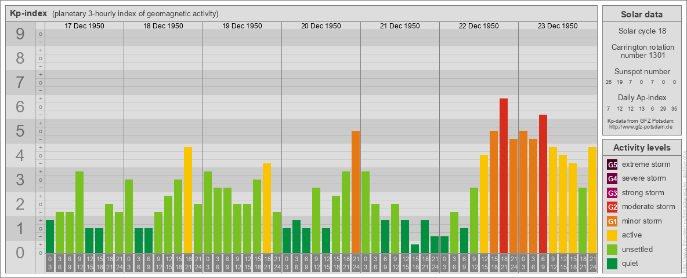Click the '23 Dec 1950' date header
This screenshot has width=687, height=278.
click(558, 26)
